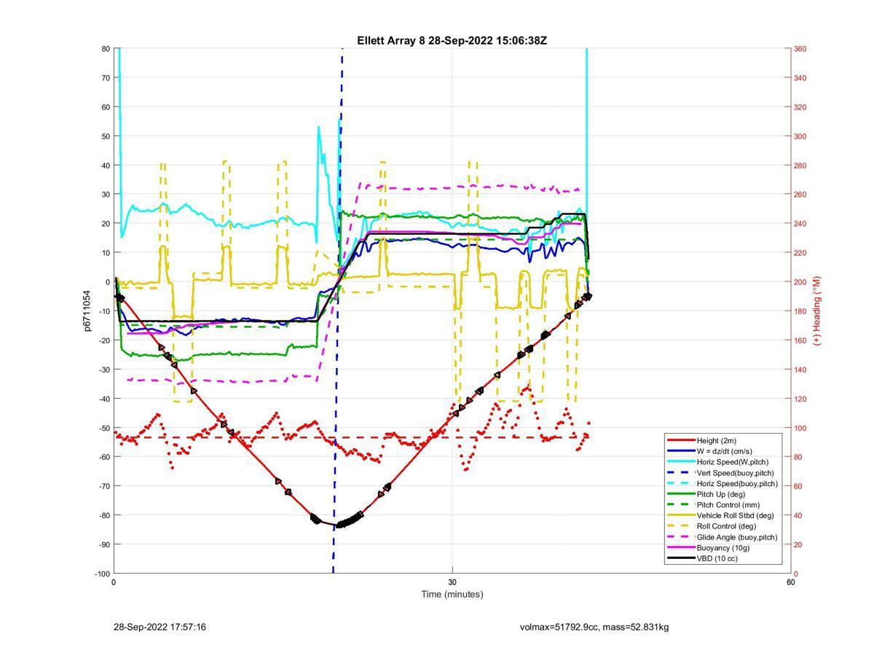Select the "100" heading axis tick label
The image size is (874, 645).
pyautogui.click(x=800, y=428)
